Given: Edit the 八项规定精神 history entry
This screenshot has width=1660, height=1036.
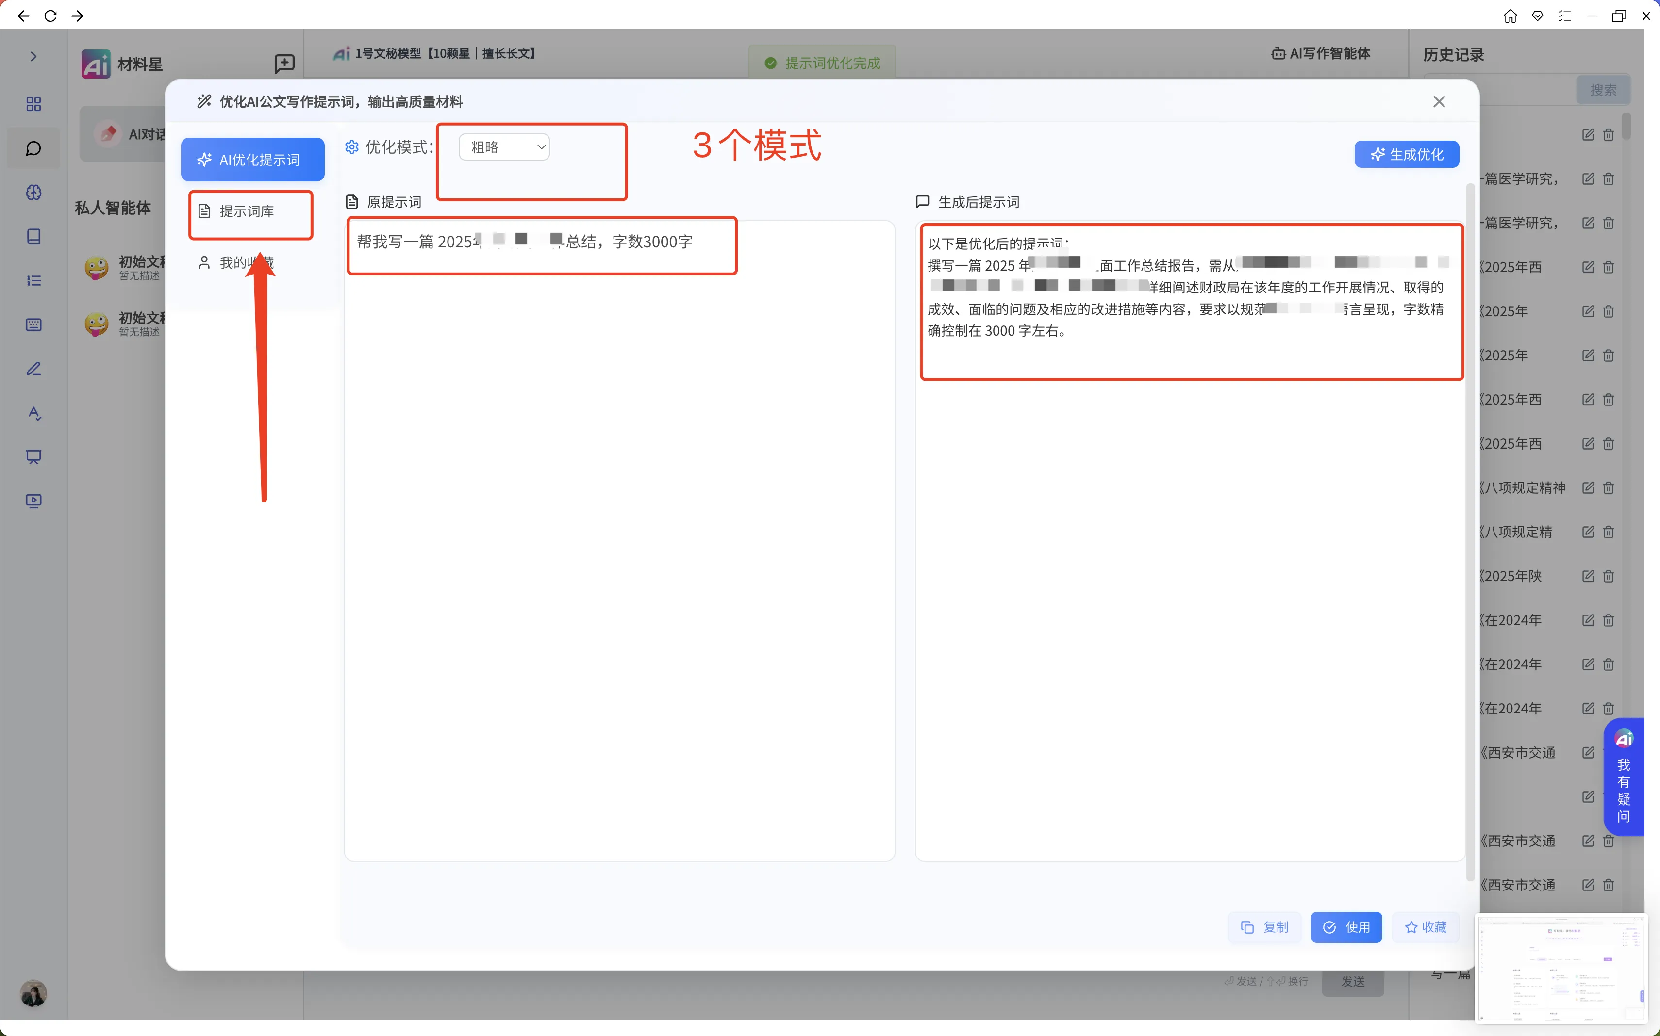Looking at the screenshot, I should pyautogui.click(x=1587, y=488).
